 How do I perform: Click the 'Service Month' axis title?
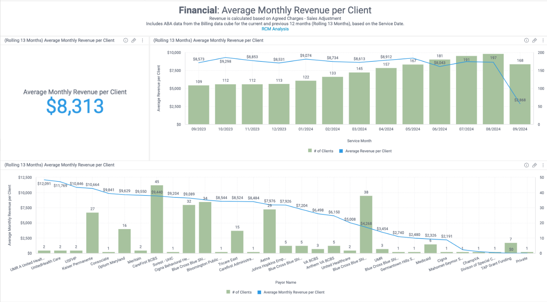[x=359, y=141]
